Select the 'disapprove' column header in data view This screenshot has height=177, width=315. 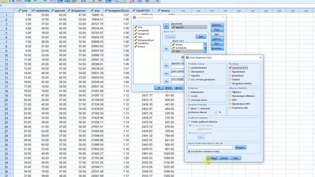[77, 10]
